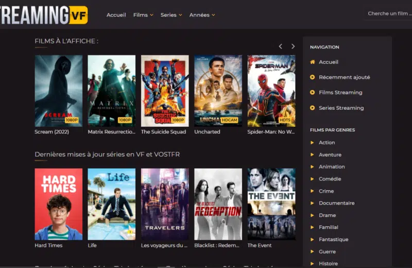Click play icon beside Series Streaming
This screenshot has height=268, width=412.
coord(313,108)
